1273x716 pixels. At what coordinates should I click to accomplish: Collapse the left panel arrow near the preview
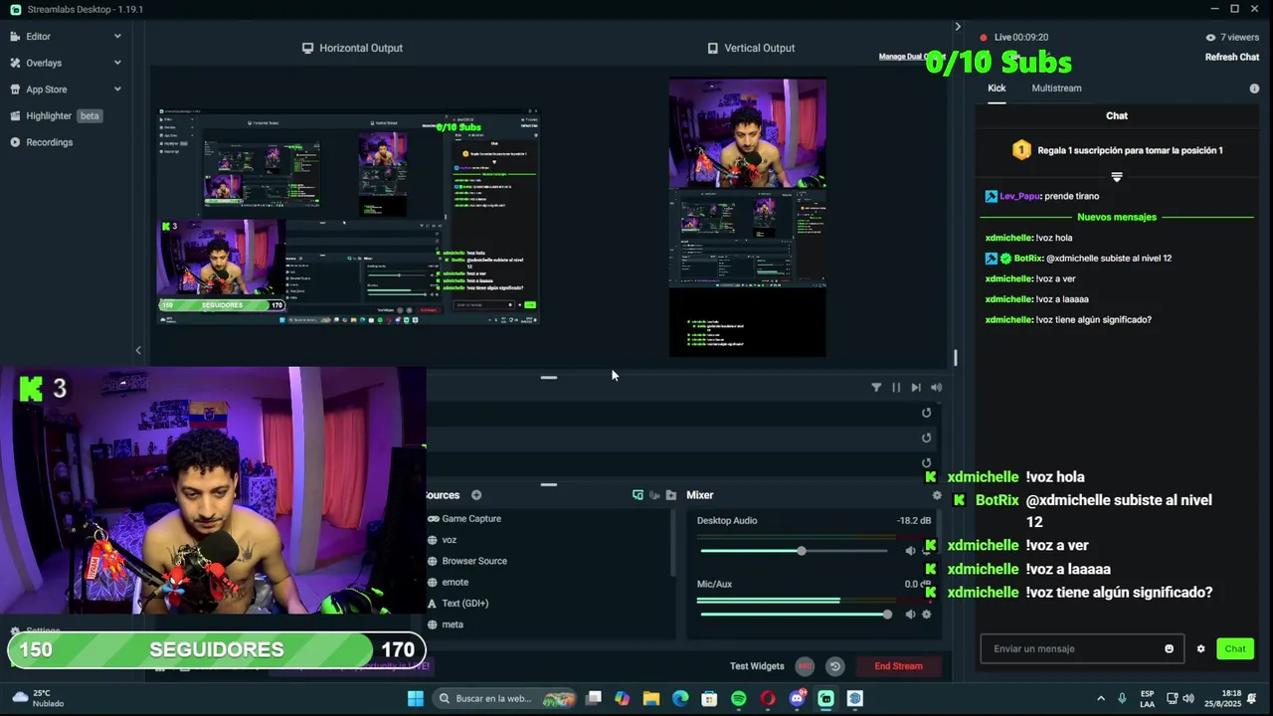click(x=138, y=350)
